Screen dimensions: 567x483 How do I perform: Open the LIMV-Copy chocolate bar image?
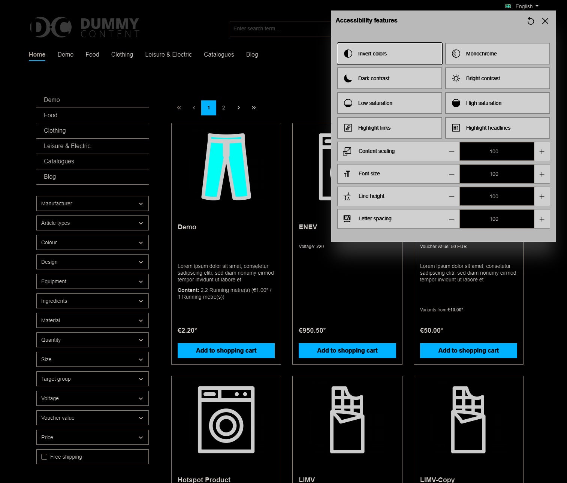[468, 420]
